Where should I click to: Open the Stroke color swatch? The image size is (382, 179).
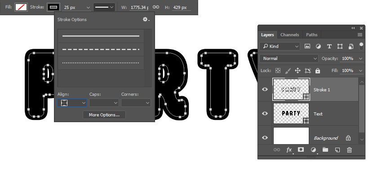[x=53, y=8]
